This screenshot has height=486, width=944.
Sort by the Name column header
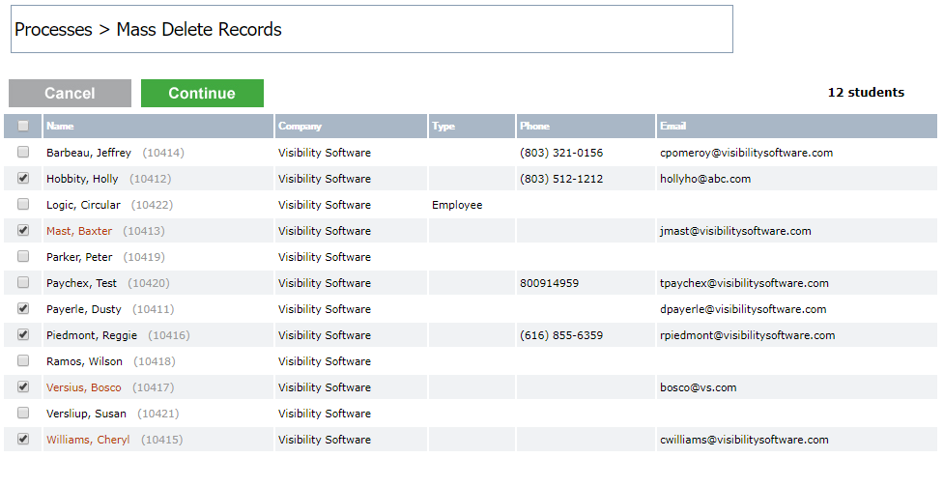60,127
